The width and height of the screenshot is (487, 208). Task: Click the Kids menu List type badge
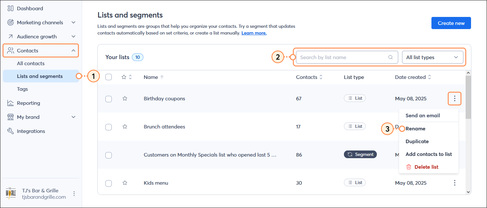355,182
